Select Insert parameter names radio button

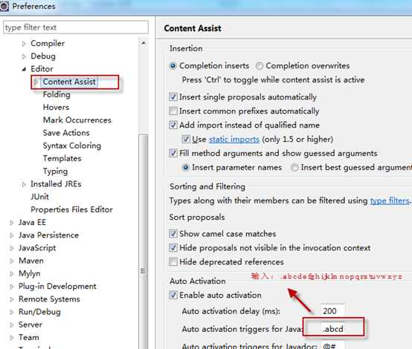(x=185, y=167)
